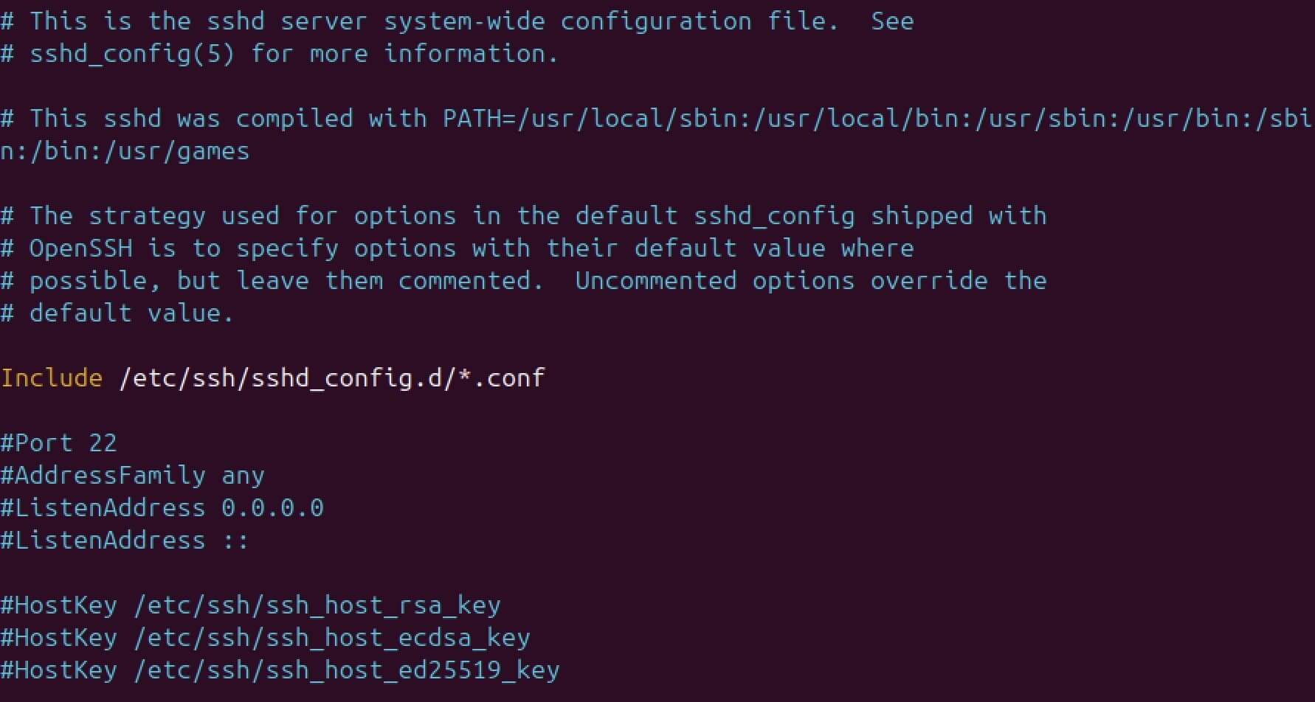Click the sshd_config(5) reference text
The image size is (1315, 702).
(132, 54)
